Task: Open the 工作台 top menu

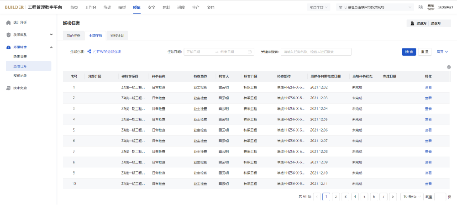Action: point(91,8)
